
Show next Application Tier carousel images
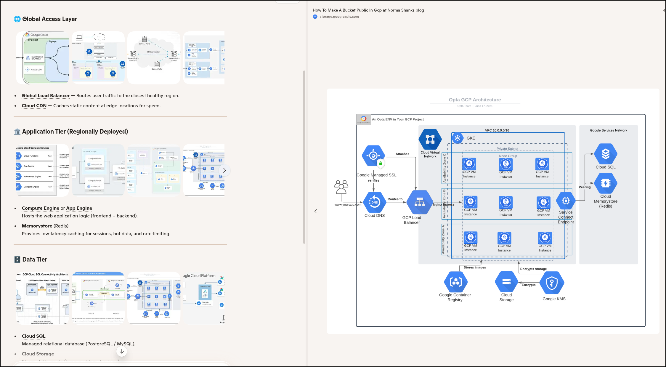click(224, 170)
